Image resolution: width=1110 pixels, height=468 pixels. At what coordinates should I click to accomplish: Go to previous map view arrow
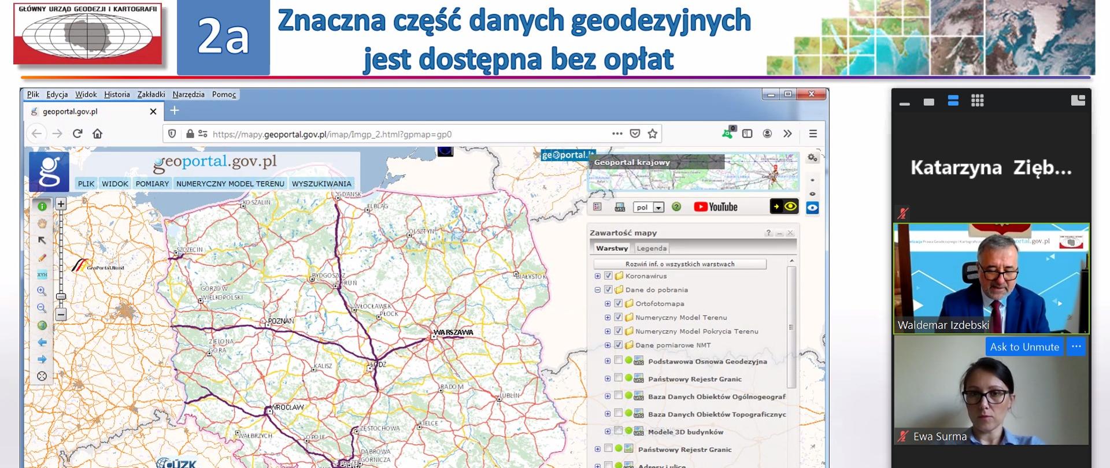click(x=42, y=342)
